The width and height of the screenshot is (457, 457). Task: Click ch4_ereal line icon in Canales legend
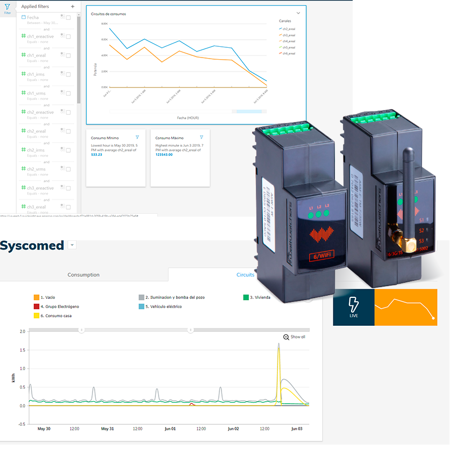click(280, 41)
